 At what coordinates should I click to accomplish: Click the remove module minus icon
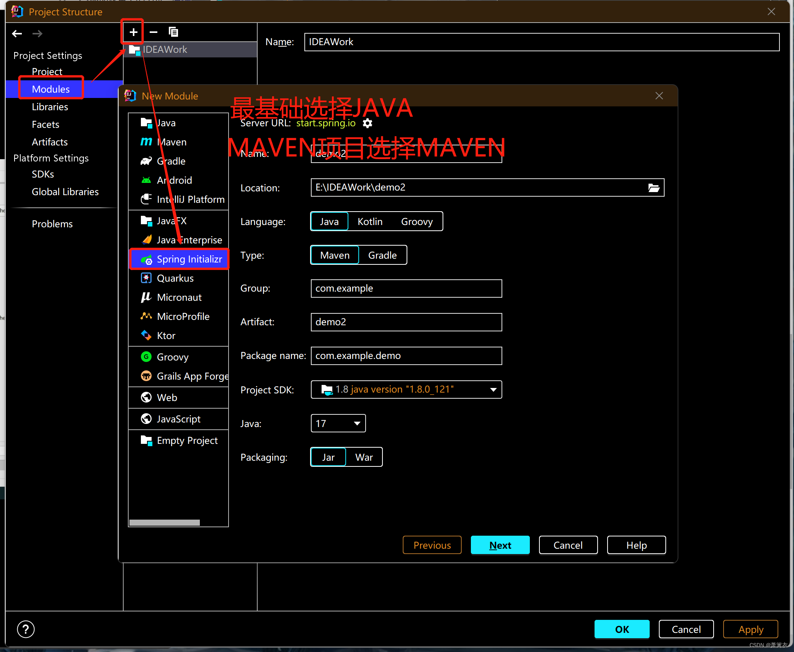pyautogui.click(x=154, y=32)
